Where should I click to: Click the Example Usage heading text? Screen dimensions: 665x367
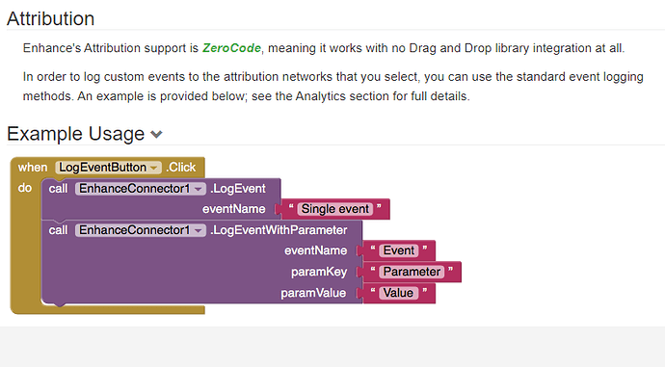(x=76, y=134)
